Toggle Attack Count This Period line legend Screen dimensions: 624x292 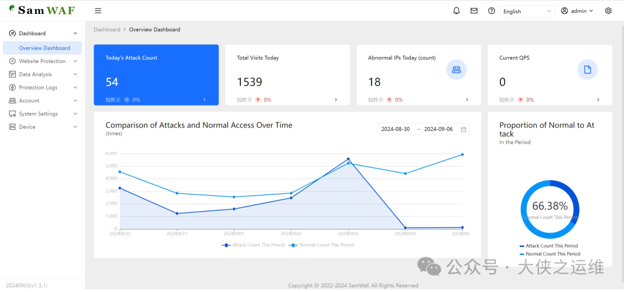click(x=253, y=245)
